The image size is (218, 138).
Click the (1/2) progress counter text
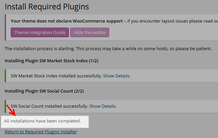94,61
